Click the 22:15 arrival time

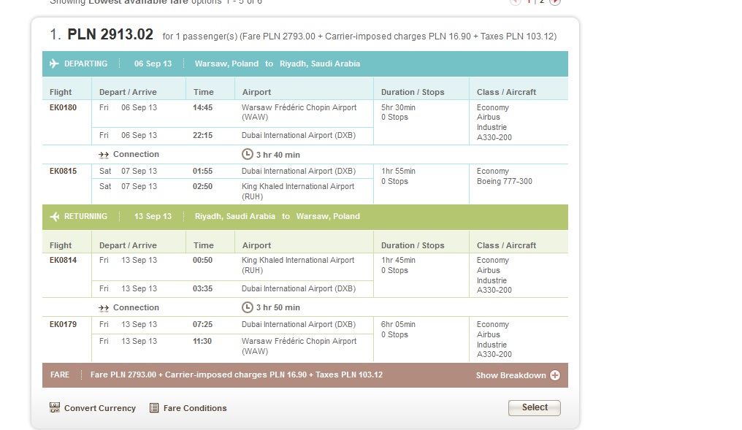(202, 135)
